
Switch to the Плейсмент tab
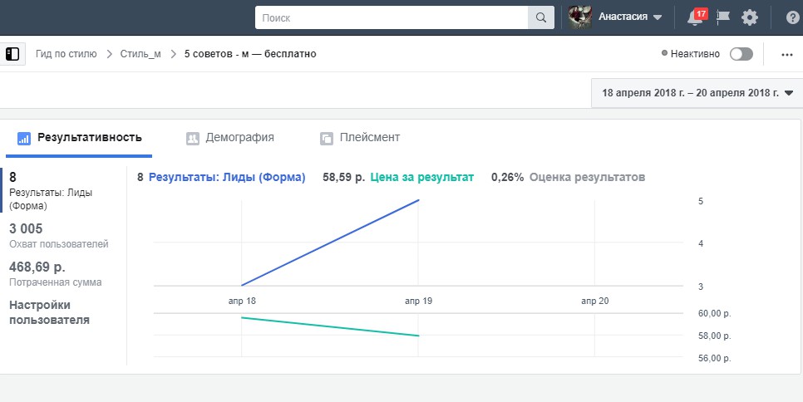[x=360, y=138]
